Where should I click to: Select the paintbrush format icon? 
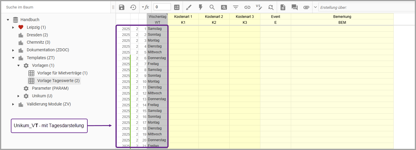coord(189,7)
